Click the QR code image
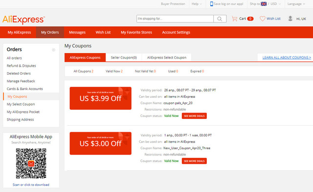This screenshot has width=313, height=192. point(31,163)
